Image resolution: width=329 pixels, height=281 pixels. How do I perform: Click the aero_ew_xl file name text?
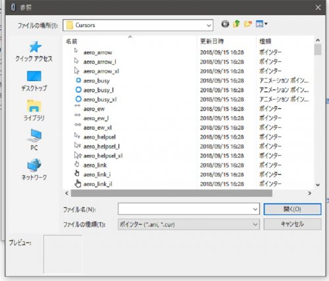pos(97,128)
